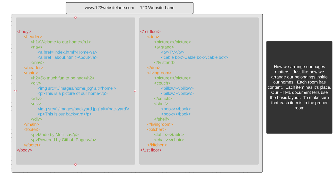Screen dimensions: 334x179
Task: Click the 'Cable box' text inside tv stand
Action: [195, 57]
